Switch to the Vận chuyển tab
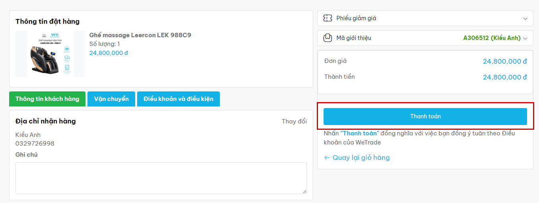 coord(111,99)
